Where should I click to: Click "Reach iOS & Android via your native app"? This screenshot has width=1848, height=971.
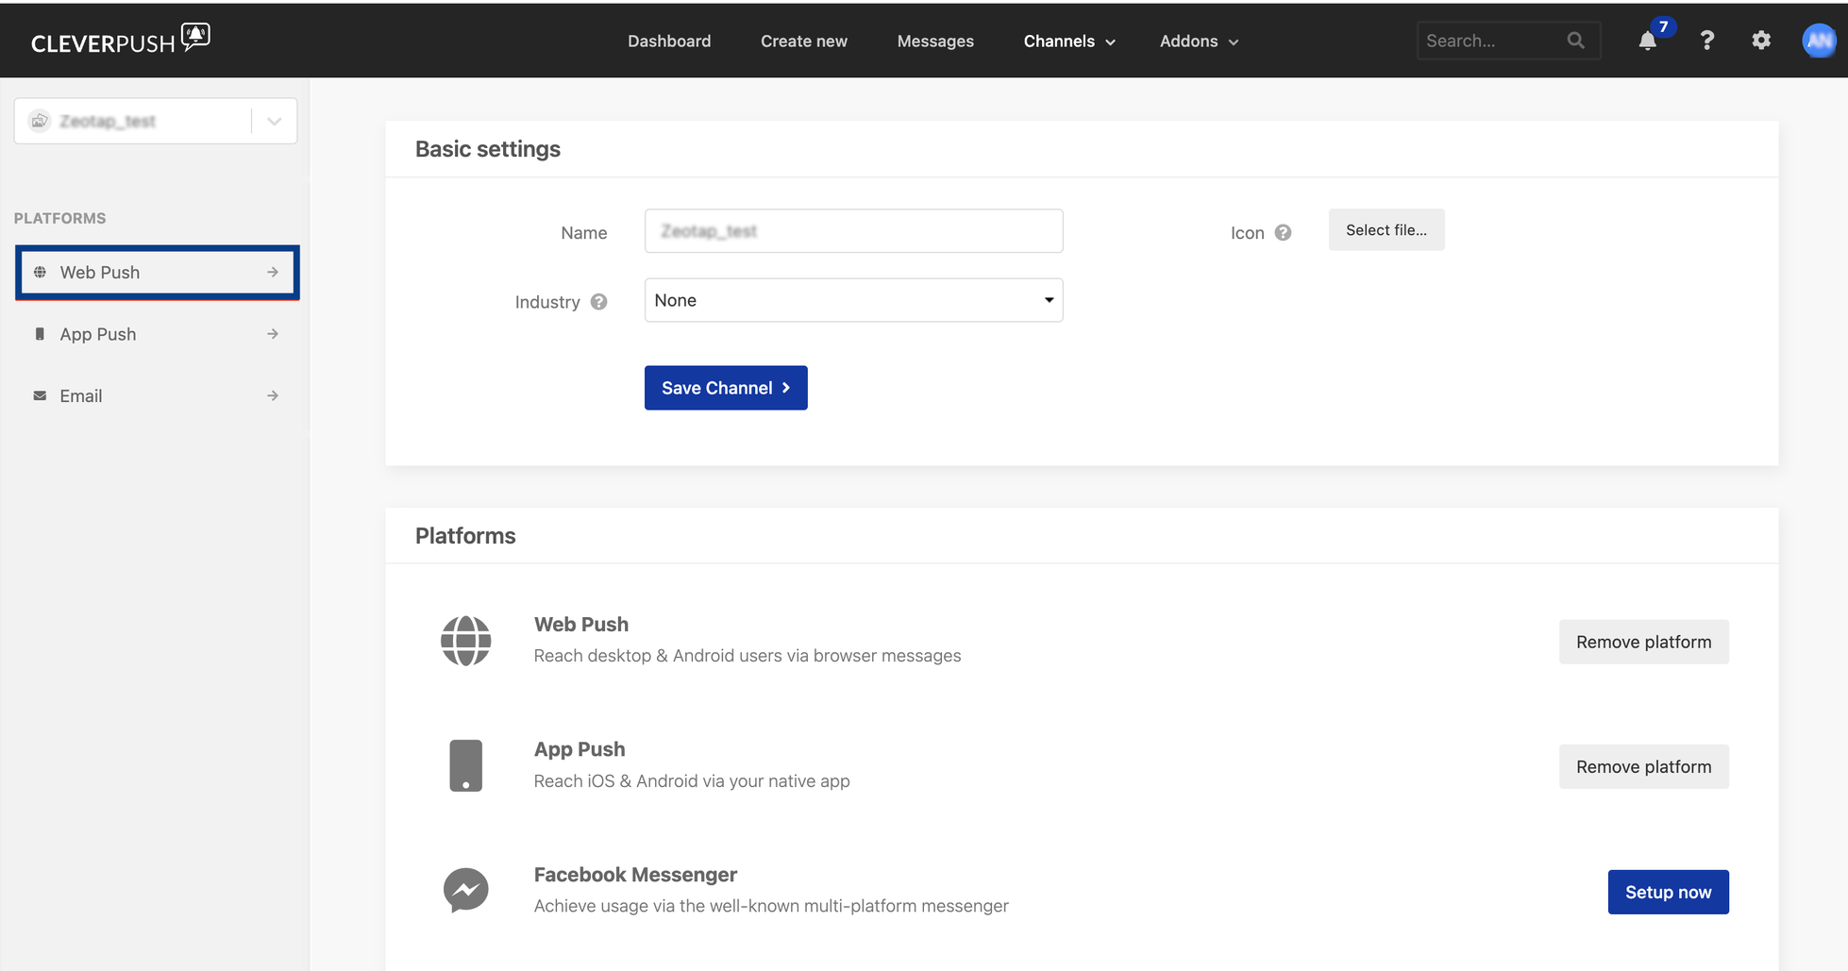pos(691,781)
